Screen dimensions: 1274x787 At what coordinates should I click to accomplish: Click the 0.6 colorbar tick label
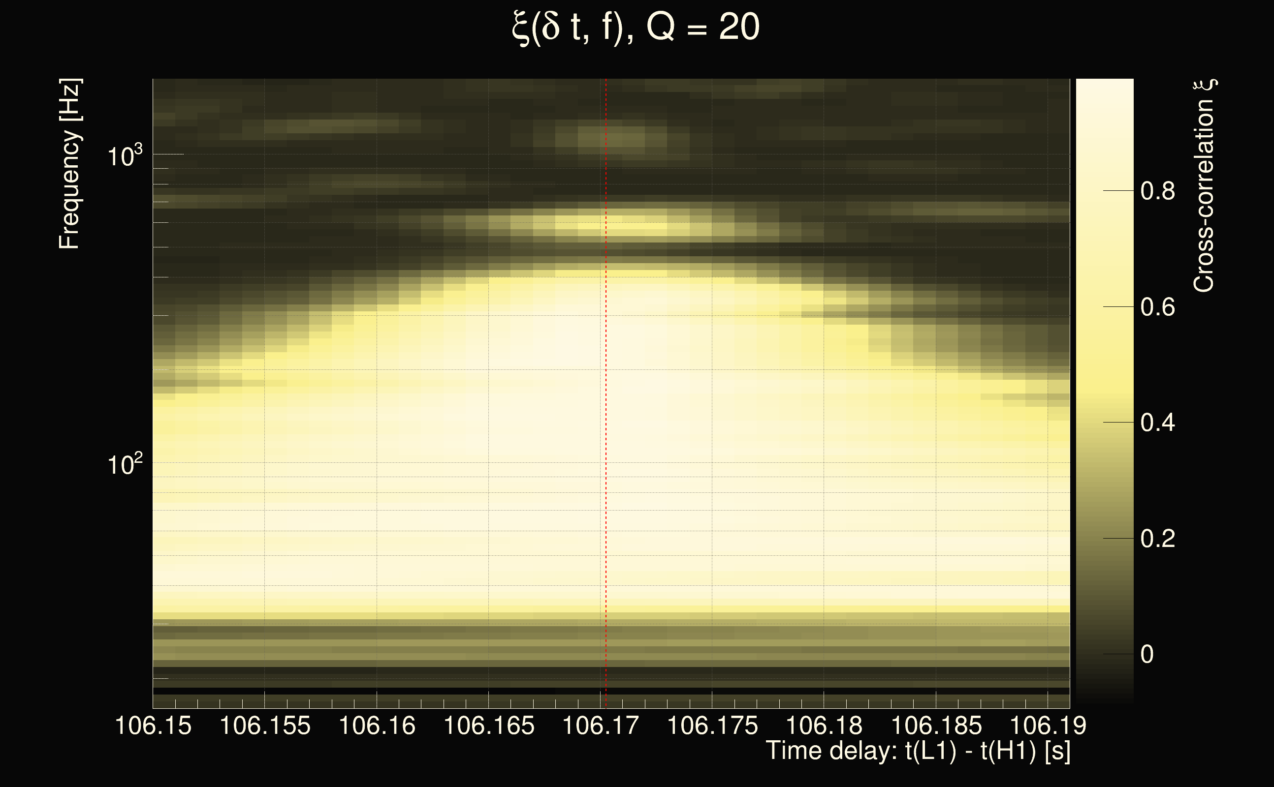(x=1157, y=307)
